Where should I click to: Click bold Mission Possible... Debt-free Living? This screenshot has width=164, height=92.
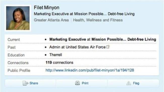click(x=124, y=39)
